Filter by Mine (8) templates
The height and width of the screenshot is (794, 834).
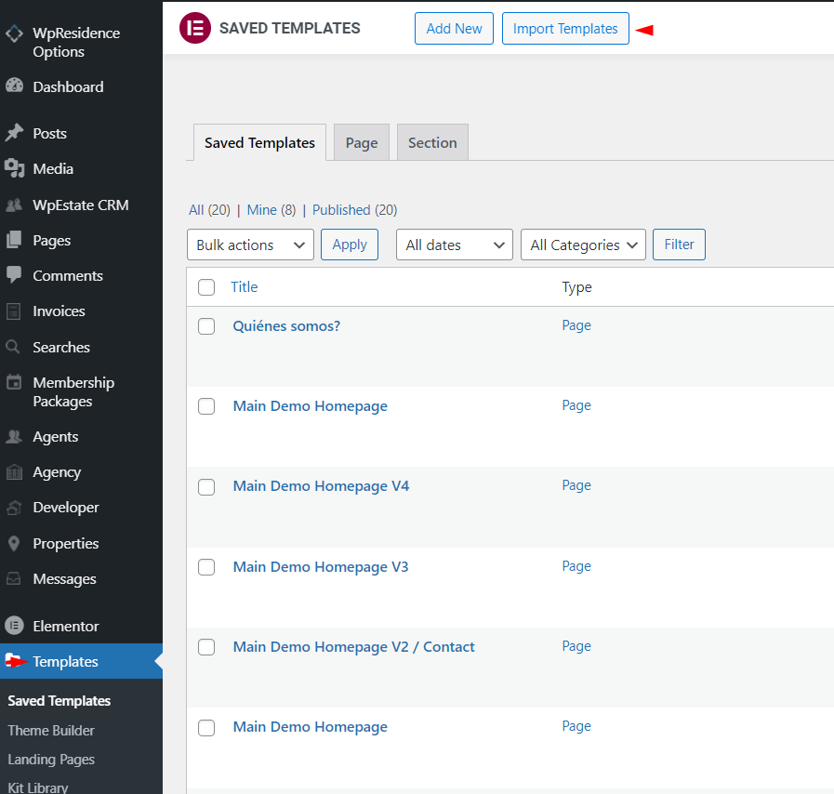pos(271,210)
